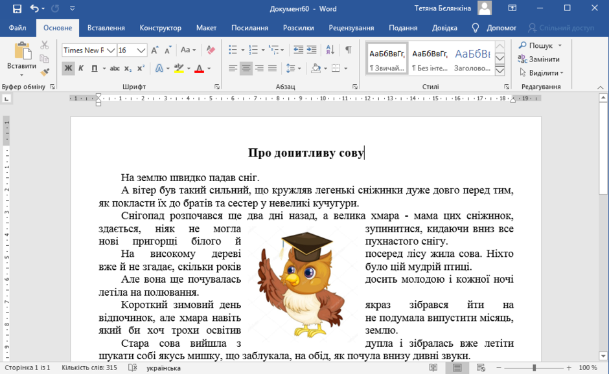Open the shading paint bucket fill
The height and width of the screenshot is (374, 609).
pyautogui.click(x=316, y=69)
